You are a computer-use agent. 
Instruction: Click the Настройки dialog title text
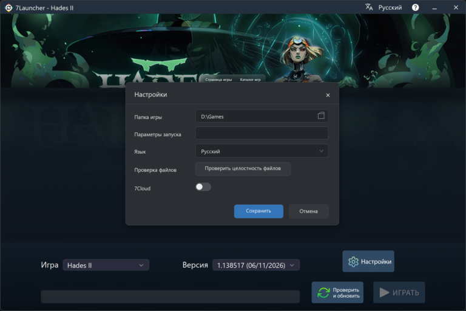pos(150,95)
